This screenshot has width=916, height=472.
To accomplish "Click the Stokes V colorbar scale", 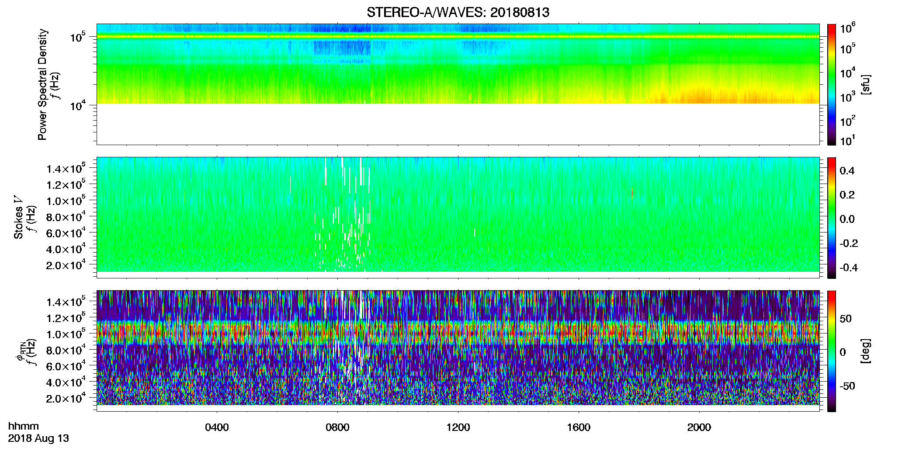I will point(832,218).
